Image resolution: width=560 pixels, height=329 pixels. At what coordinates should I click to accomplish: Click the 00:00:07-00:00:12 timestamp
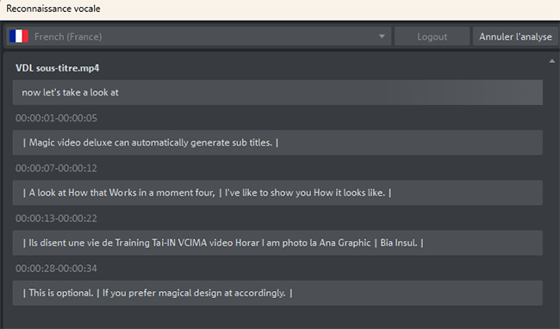pyautogui.click(x=56, y=168)
